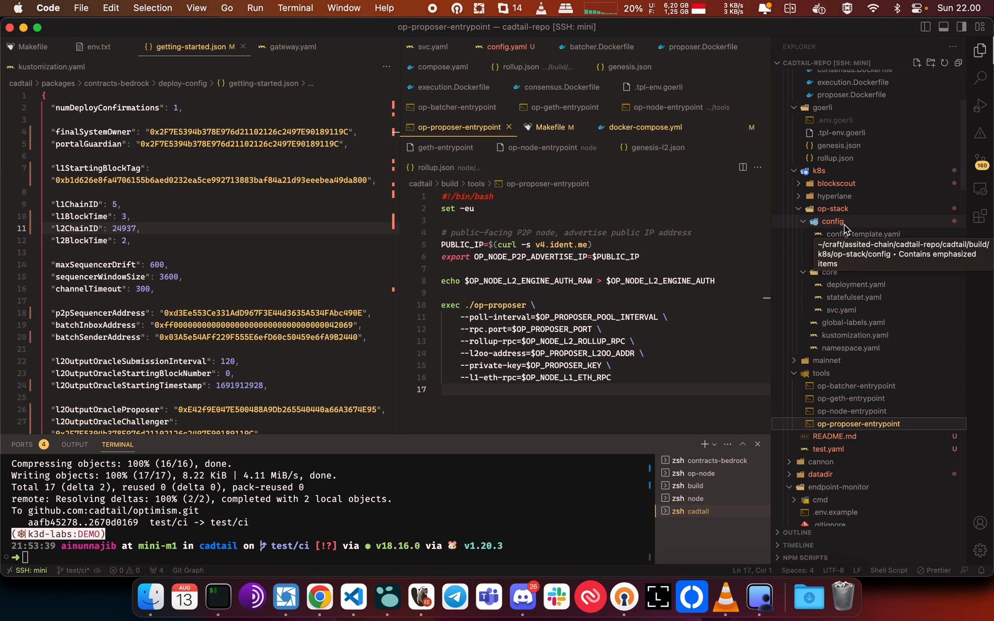
Task: Refresh the explorer tree
Action: 944,63
